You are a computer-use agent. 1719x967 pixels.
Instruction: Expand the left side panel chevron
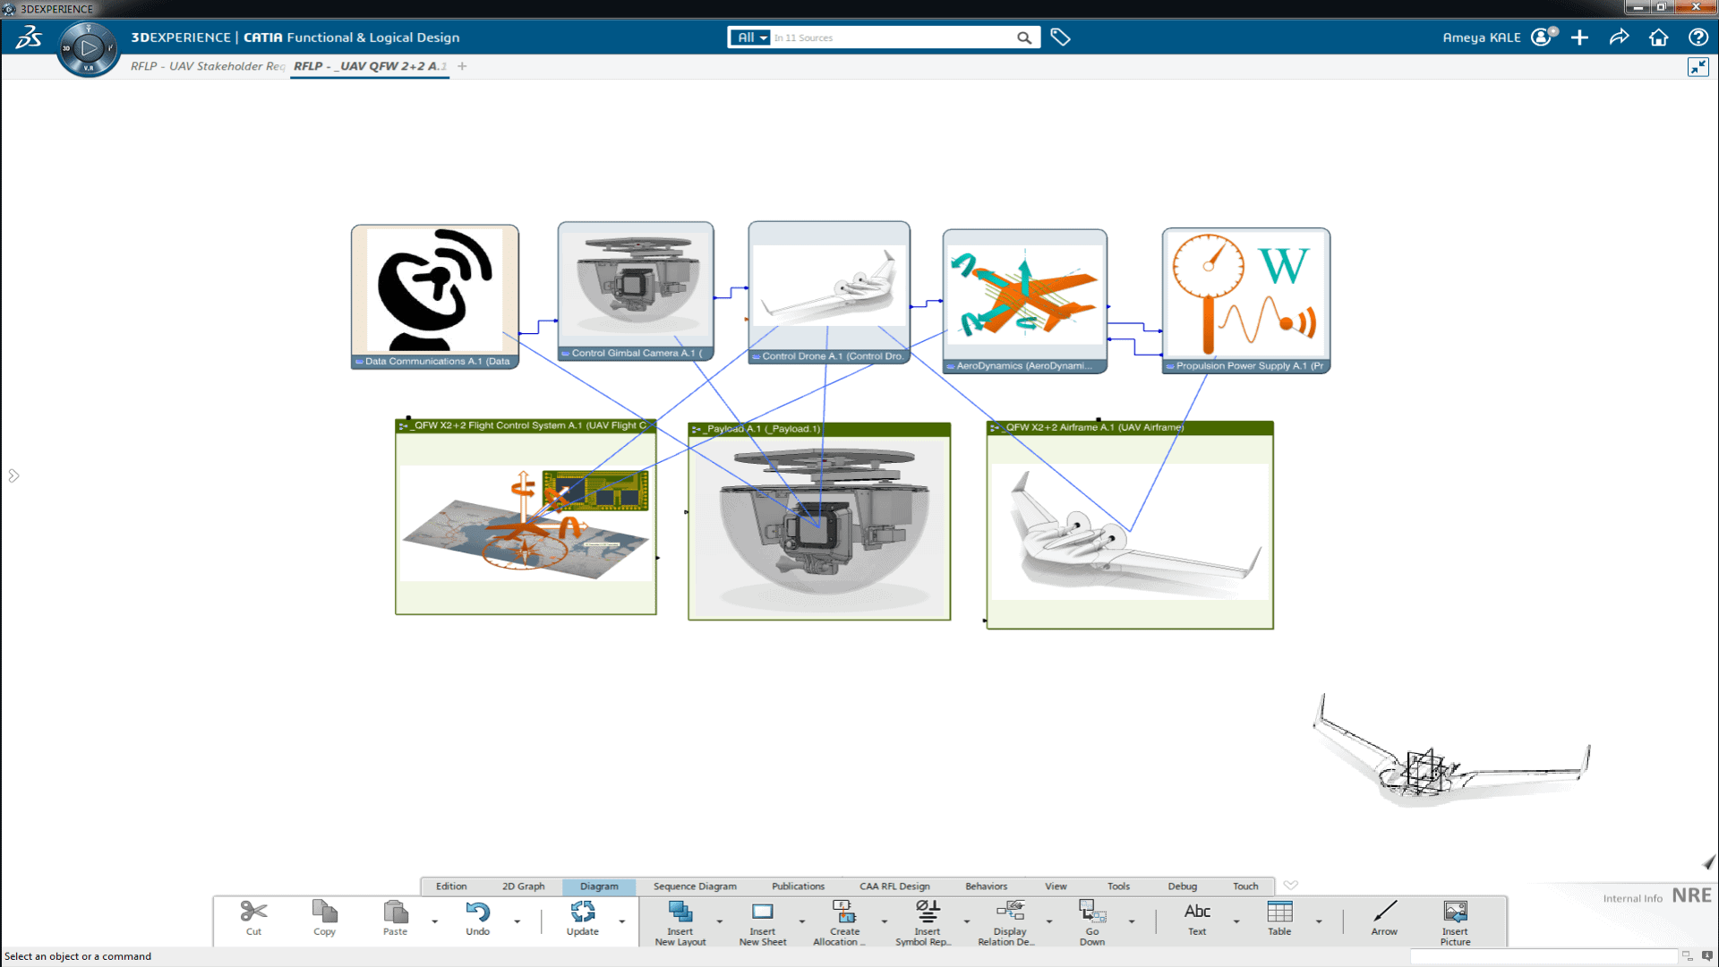pyautogui.click(x=13, y=475)
